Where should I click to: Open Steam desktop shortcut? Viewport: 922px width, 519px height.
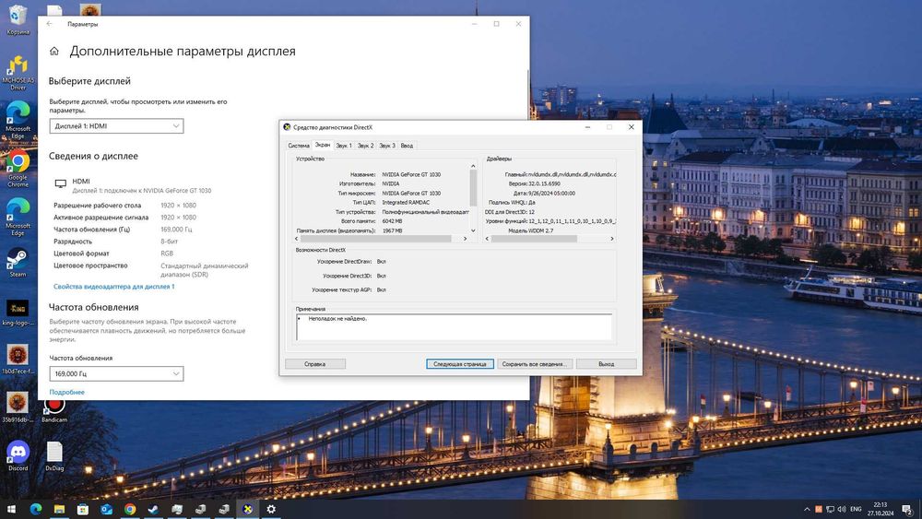coord(18,259)
